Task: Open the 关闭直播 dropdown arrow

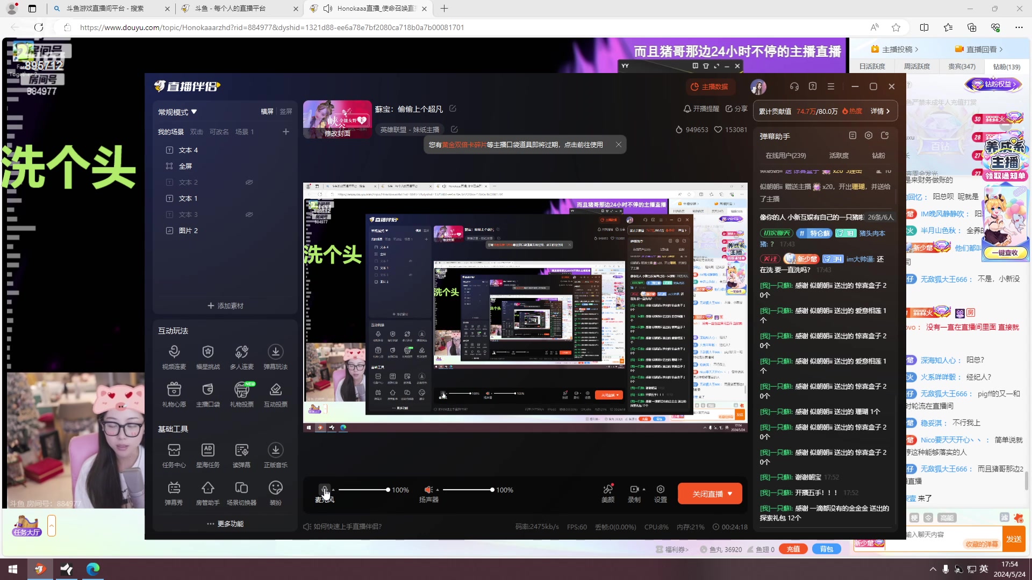Action: point(730,494)
